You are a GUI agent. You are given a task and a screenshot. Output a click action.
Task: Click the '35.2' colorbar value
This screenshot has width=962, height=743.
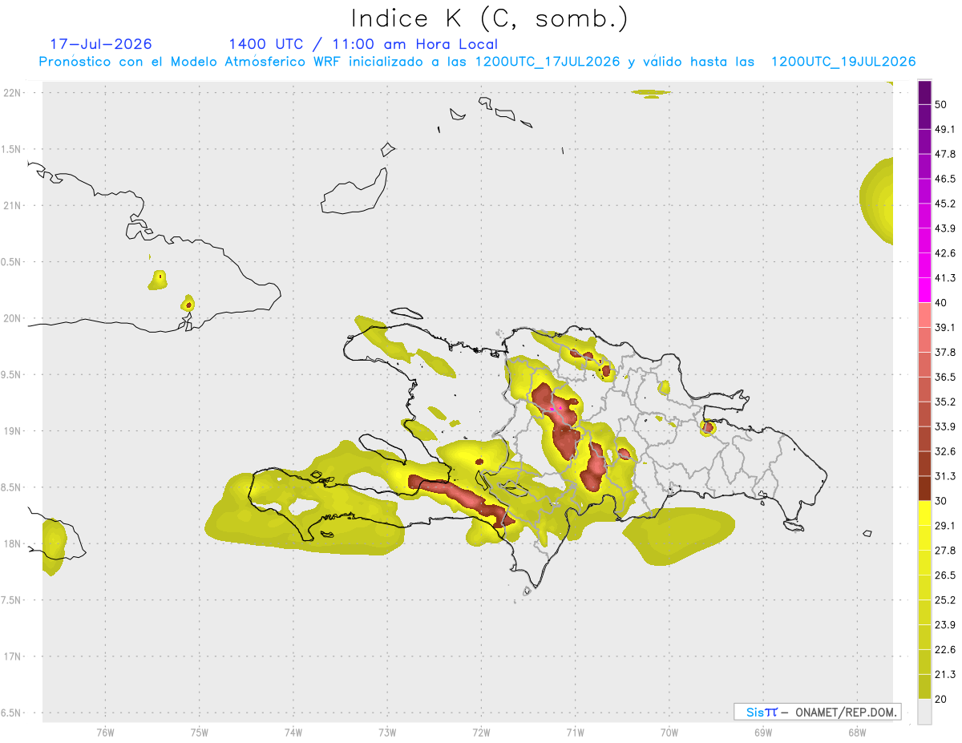coord(945,402)
